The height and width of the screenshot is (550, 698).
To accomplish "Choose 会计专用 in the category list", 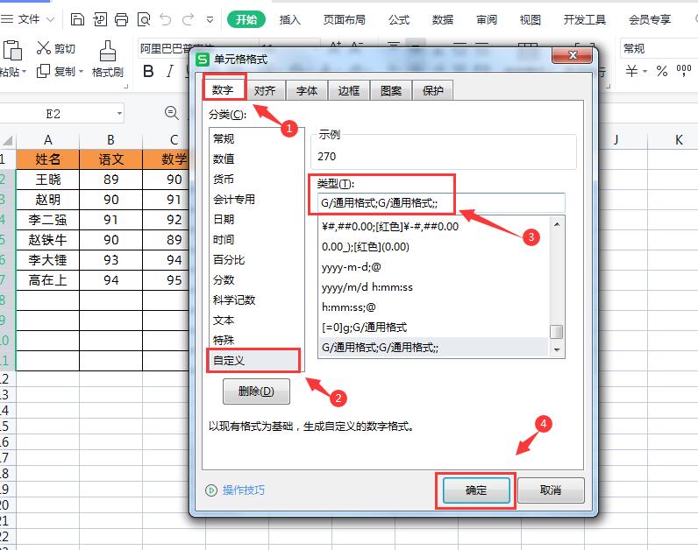I will click(256, 199).
